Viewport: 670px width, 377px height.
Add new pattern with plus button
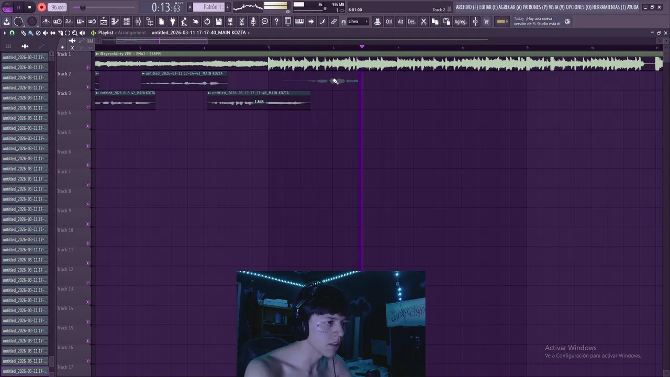[x=227, y=7]
